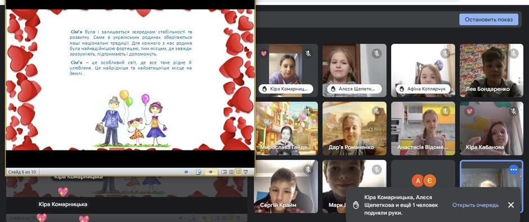Click the muted mic icon on Марк tile
Screen dimensions: 529x222
377,169
